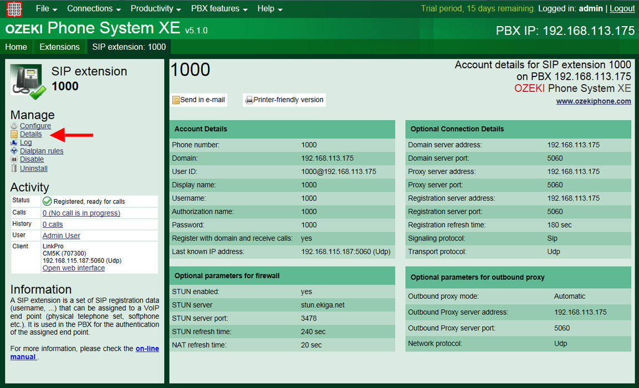Follow the on-line manual link

[147, 349]
